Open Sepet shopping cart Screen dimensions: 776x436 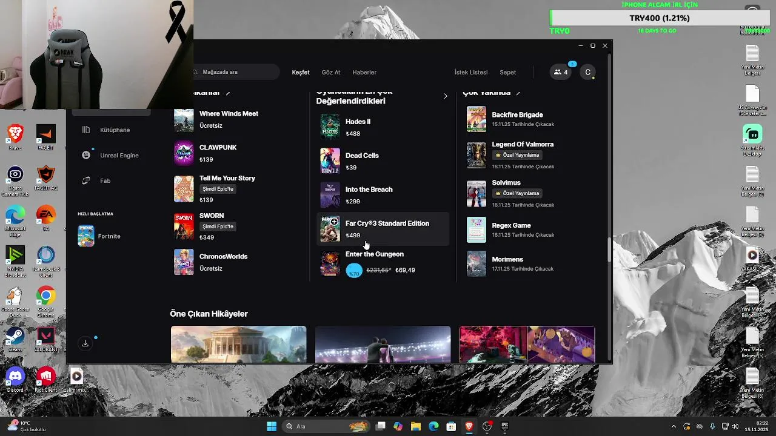pos(508,72)
